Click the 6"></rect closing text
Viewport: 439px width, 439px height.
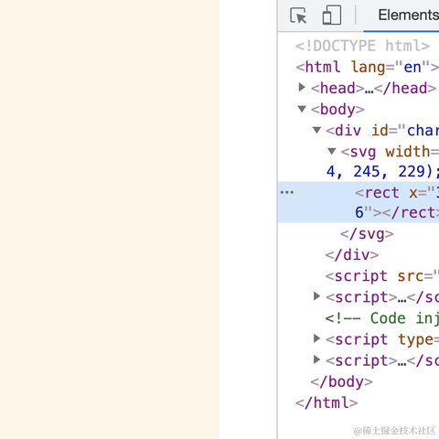tap(397, 212)
